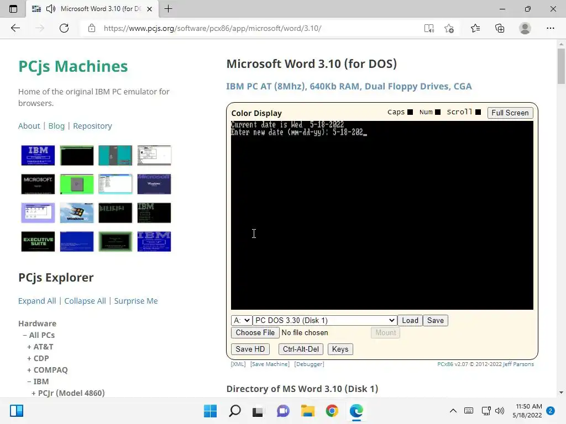Refresh the page with the reload icon
Image resolution: width=566 pixels, height=424 pixels.
(64, 28)
